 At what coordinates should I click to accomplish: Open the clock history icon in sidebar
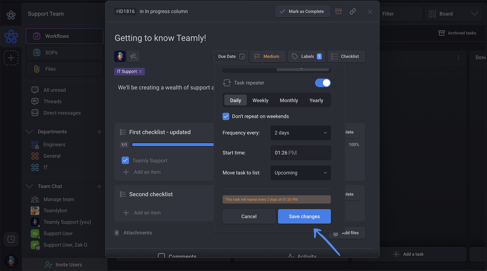[11, 239]
